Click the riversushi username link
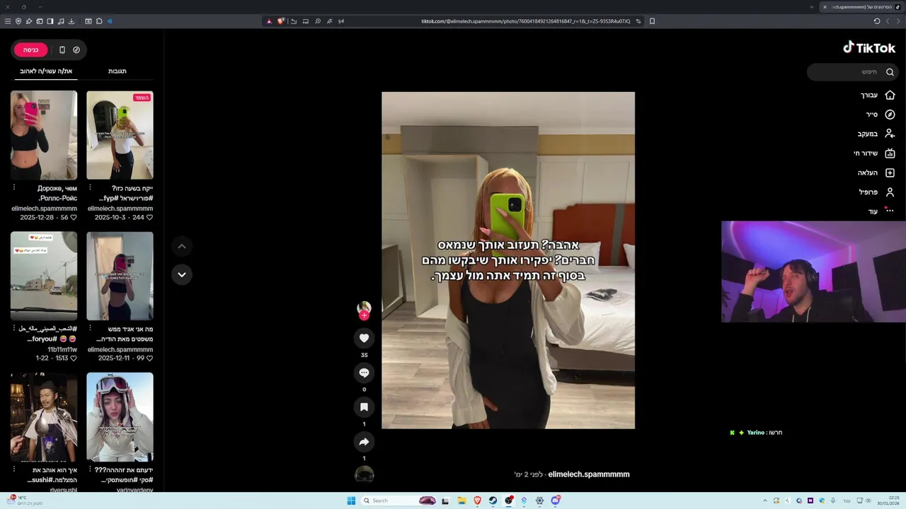 (64, 490)
